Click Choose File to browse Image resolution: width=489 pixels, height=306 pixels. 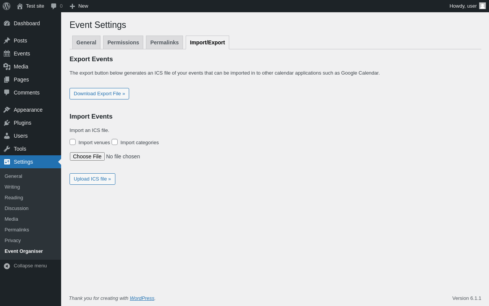tap(87, 156)
